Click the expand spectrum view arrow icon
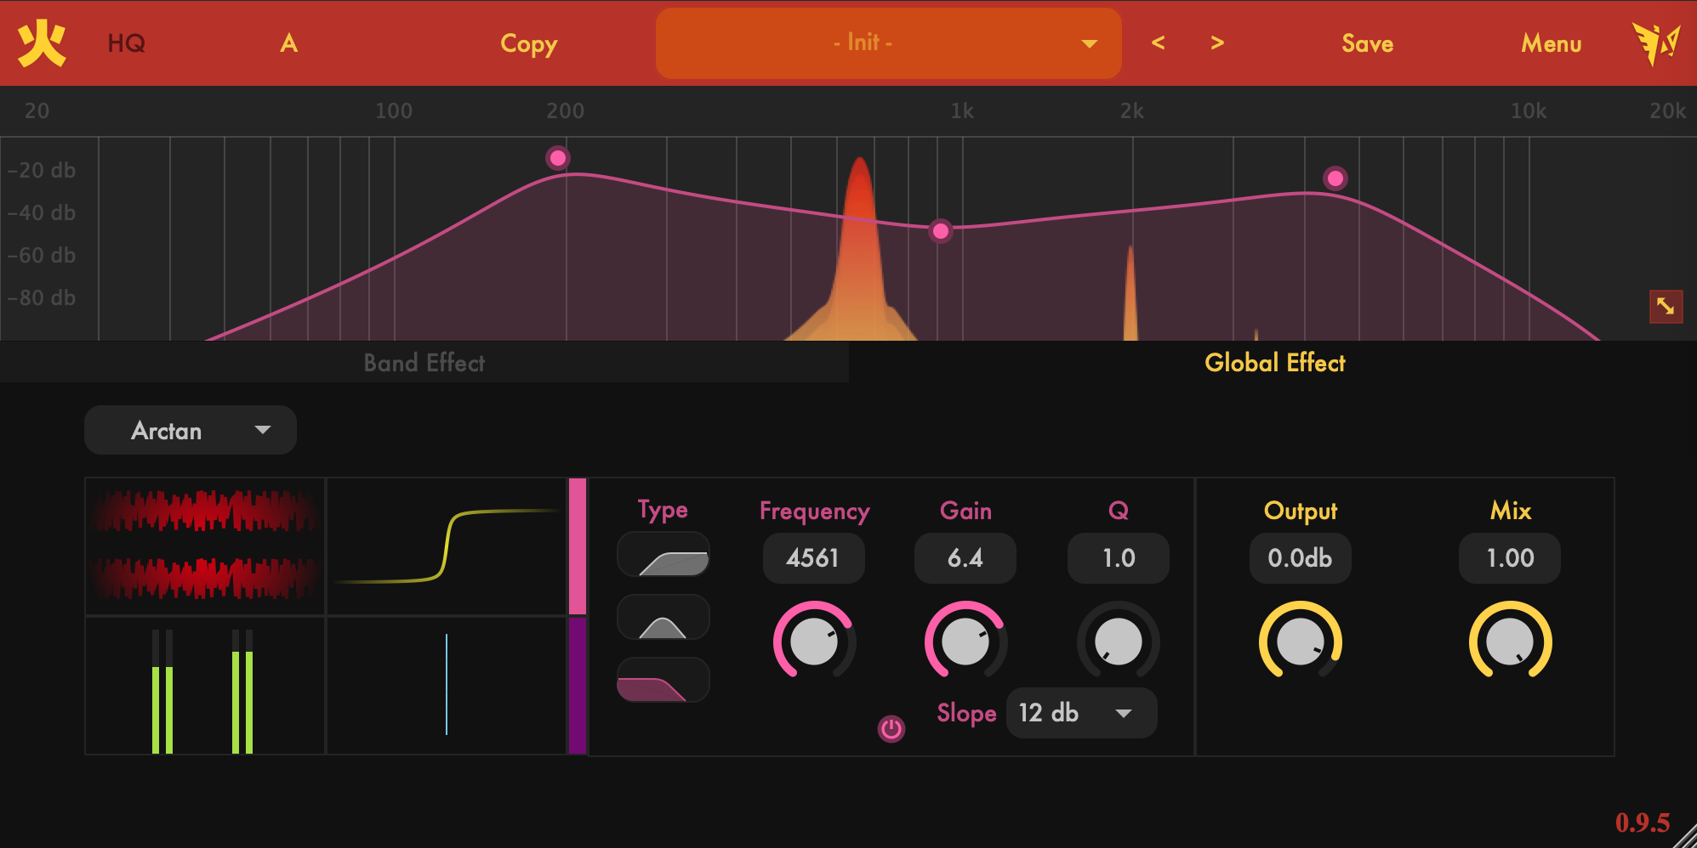The image size is (1697, 848). click(1666, 307)
